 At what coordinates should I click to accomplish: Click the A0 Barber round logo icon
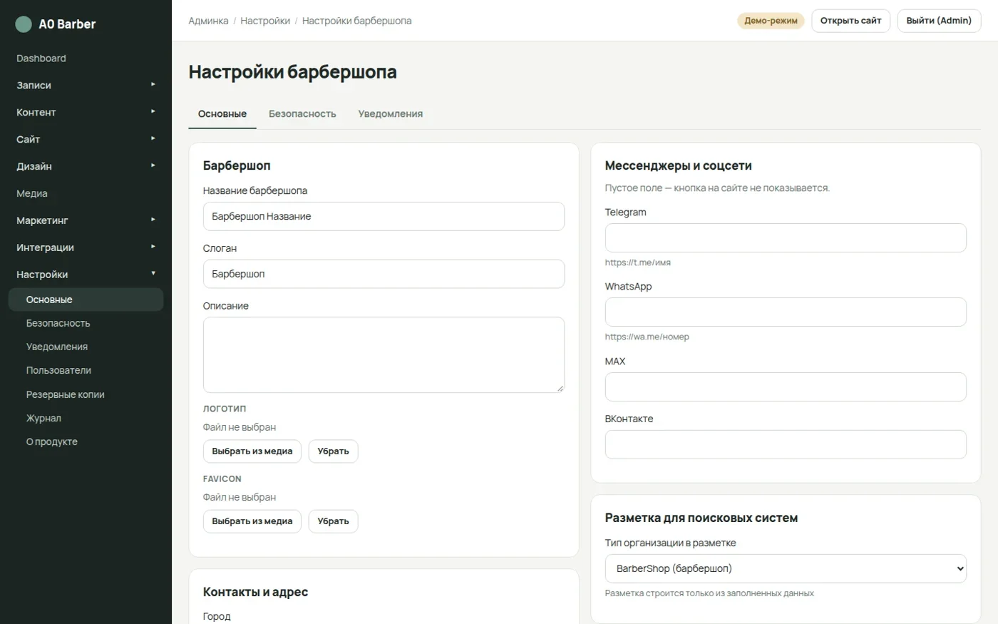pyautogui.click(x=24, y=24)
